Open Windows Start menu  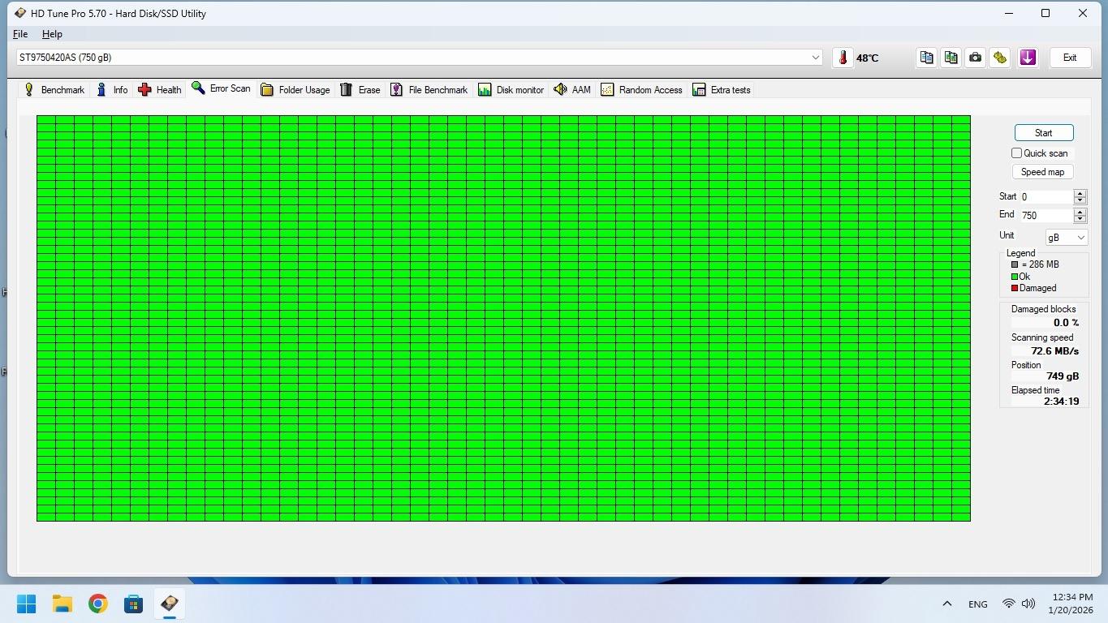pyautogui.click(x=26, y=604)
